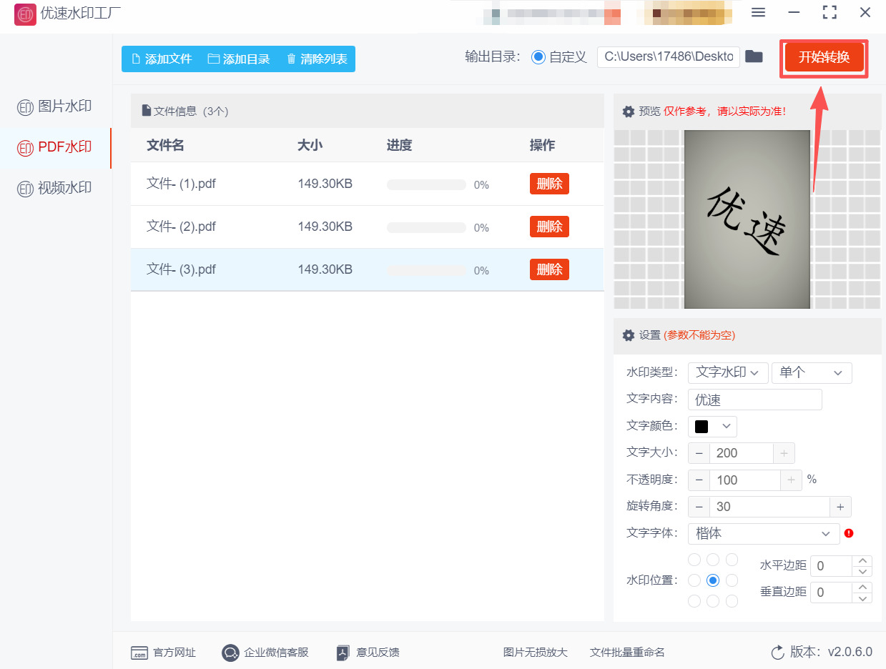The height and width of the screenshot is (669, 886).
Task: Switch to the 图片水印 tab
Action: 55,106
